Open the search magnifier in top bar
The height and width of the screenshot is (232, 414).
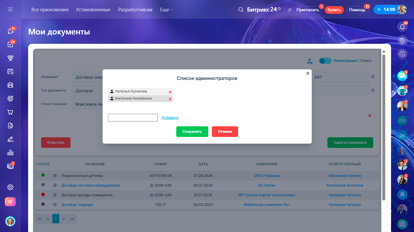pos(241,10)
